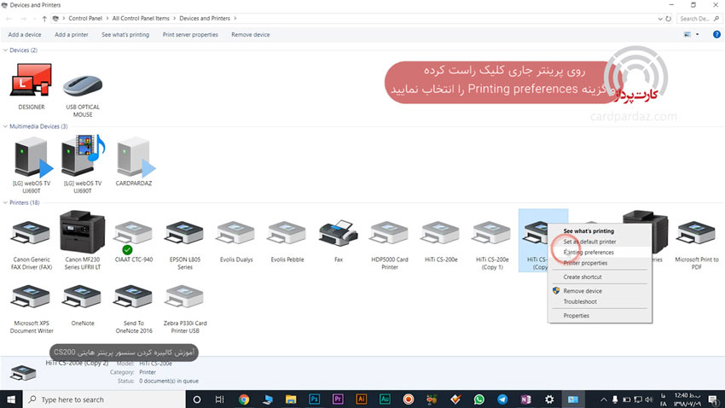Click Add a printer in toolbar
Image resolution: width=725 pixels, height=408 pixels.
click(x=71, y=35)
